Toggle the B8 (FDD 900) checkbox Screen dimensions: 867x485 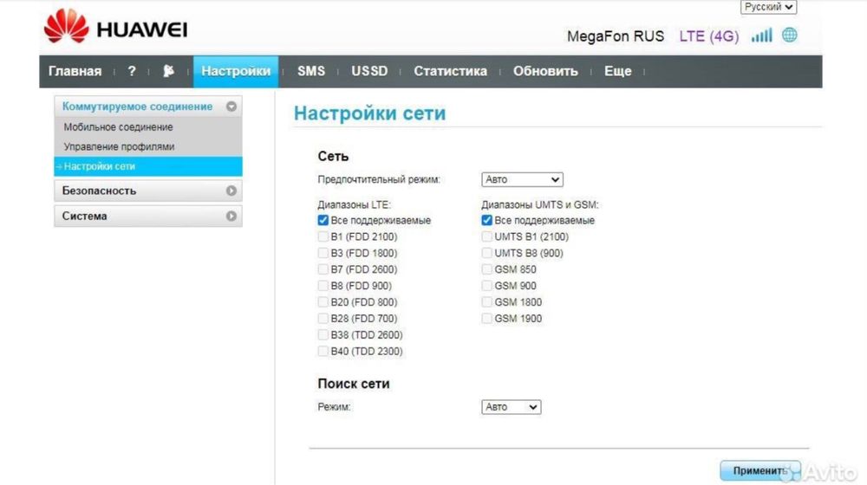point(323,286)
